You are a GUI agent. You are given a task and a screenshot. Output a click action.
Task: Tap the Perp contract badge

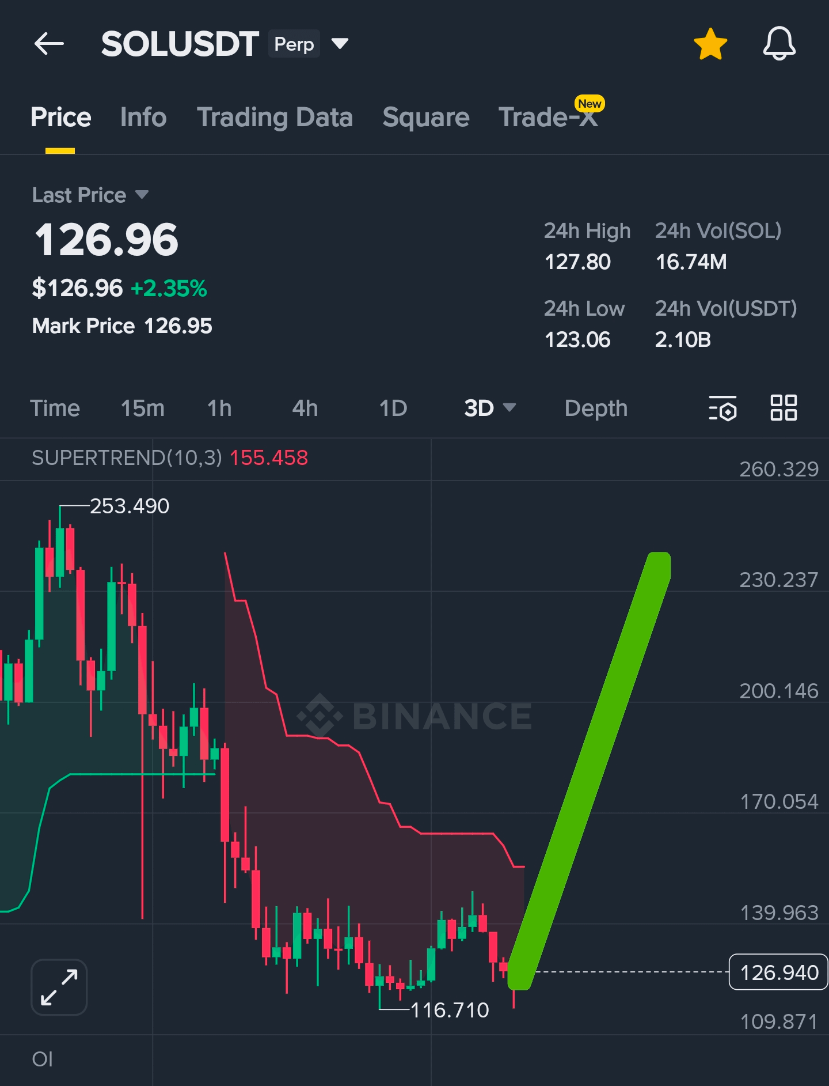(x=294, y=44)
